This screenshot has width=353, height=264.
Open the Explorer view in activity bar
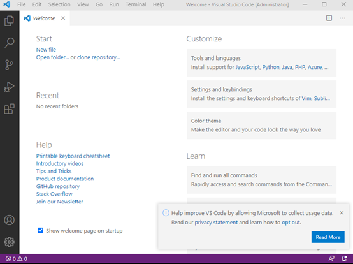click(9, 20)
